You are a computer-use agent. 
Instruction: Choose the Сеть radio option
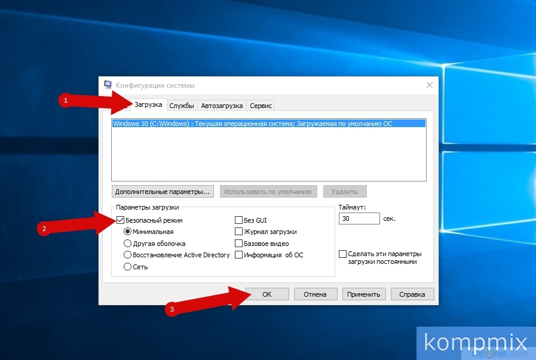(x=127, y=267)
